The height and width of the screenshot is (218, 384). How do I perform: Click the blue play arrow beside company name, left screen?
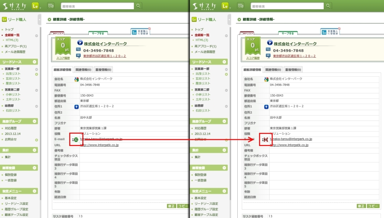coord(80,43)
